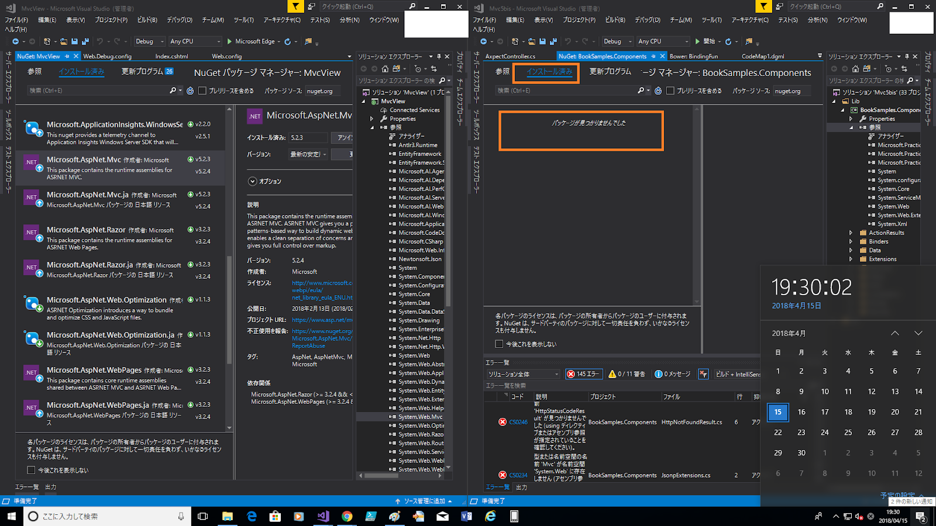
Task: Open license link in package details
Action: [322, 290]
